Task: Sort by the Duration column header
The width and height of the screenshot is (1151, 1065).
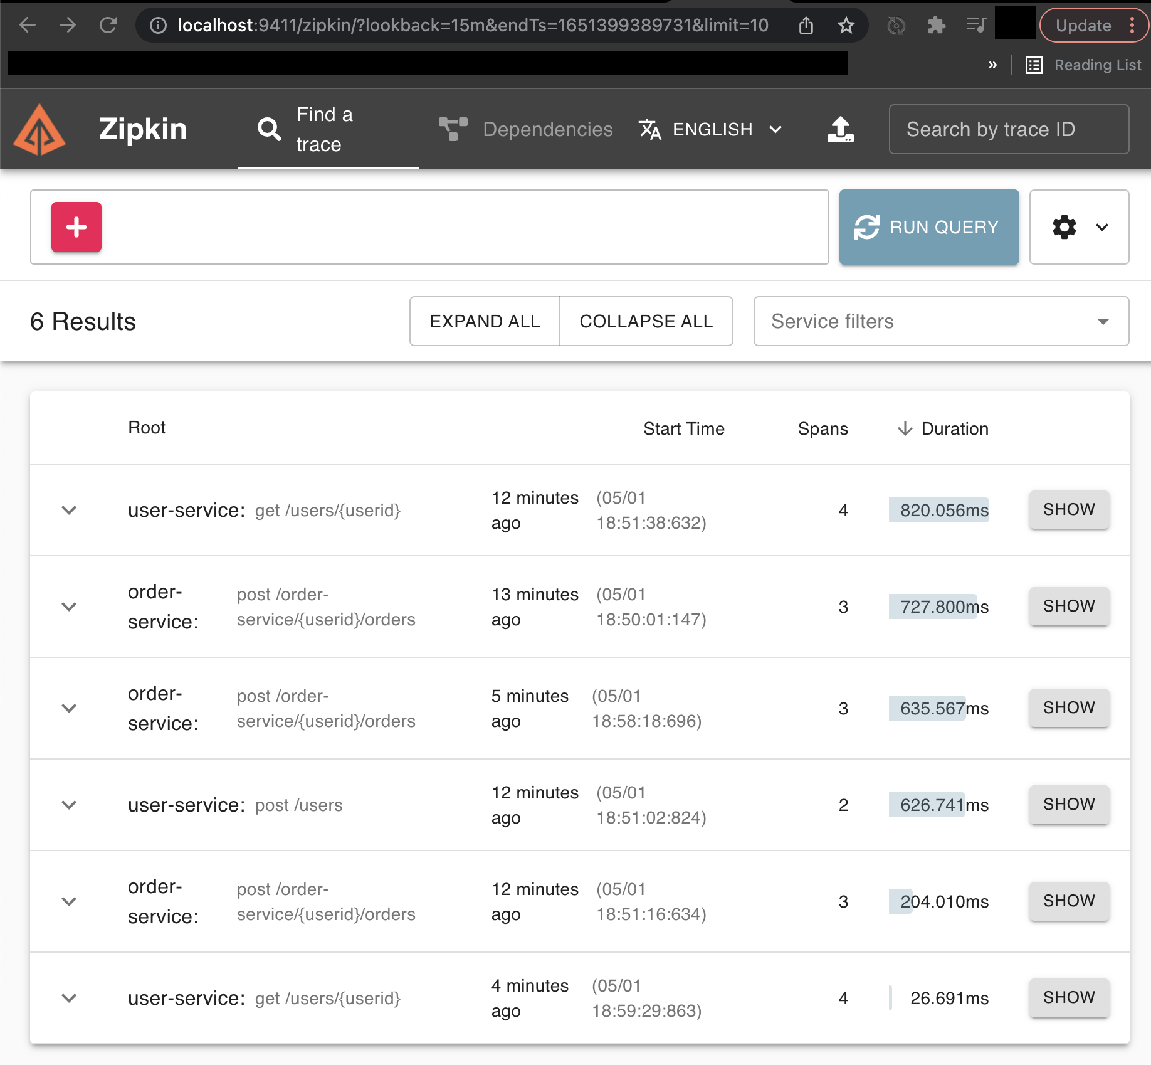Action: click(943, 428)
